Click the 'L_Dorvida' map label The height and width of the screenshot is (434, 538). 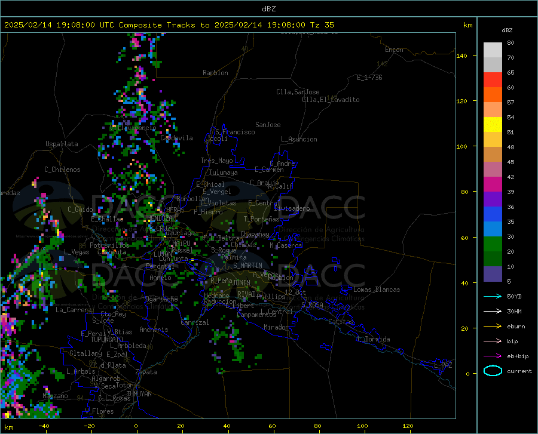click(x=373, y=339)
